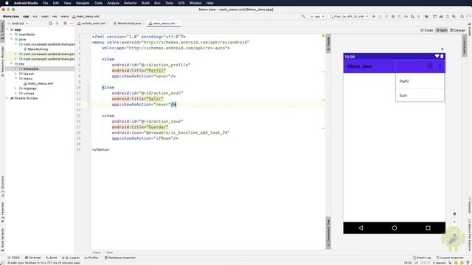Click the pan hand icon in preview

click(x=454, y=213)
